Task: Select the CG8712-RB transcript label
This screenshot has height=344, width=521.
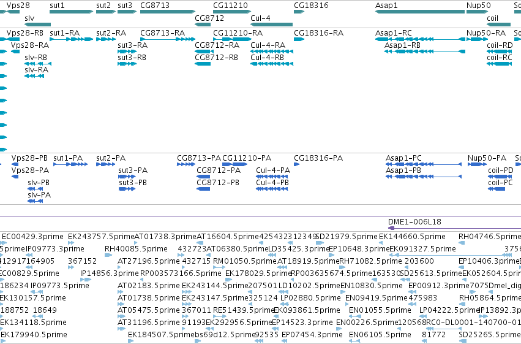Action: (x=216, y=58)
